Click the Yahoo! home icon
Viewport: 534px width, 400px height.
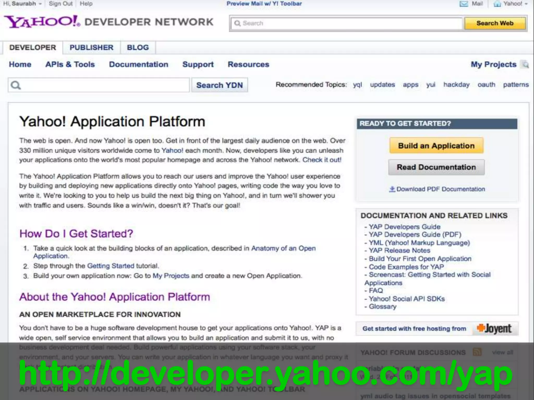[497, 4]
